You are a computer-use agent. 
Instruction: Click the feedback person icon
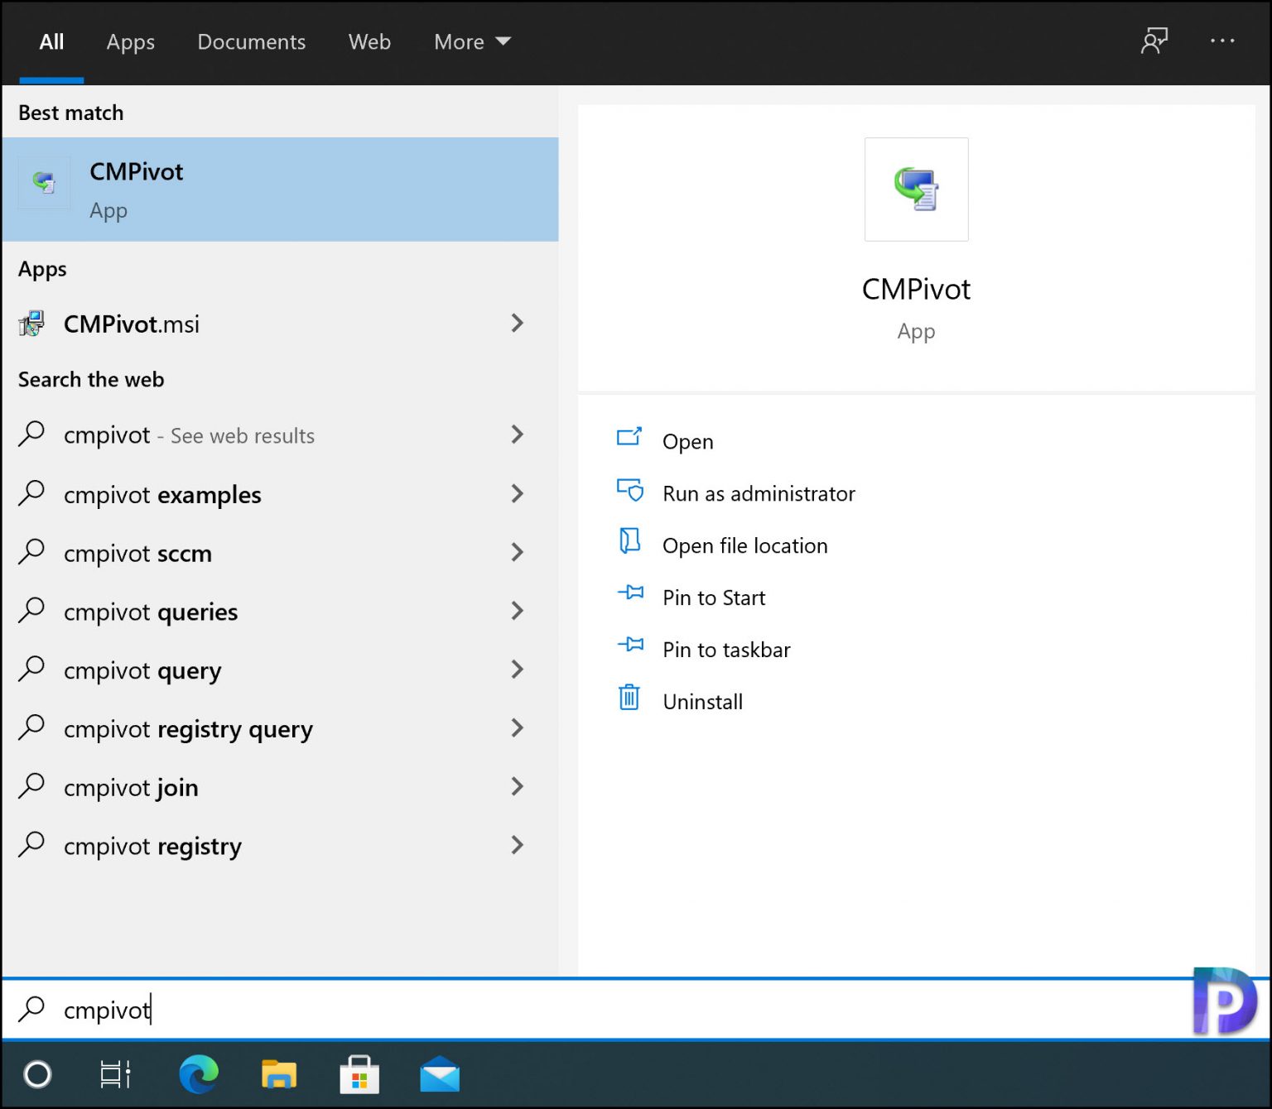pyautogui.click(x=1154, y=41)
